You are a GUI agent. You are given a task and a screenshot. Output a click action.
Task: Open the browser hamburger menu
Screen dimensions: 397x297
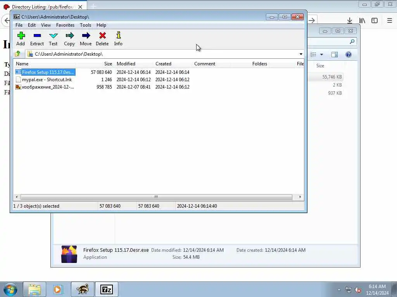tap(389, 20)
